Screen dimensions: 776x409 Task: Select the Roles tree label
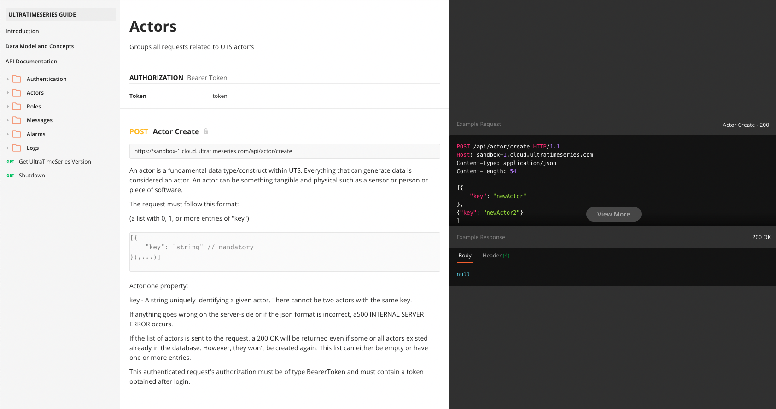point(34,107)
